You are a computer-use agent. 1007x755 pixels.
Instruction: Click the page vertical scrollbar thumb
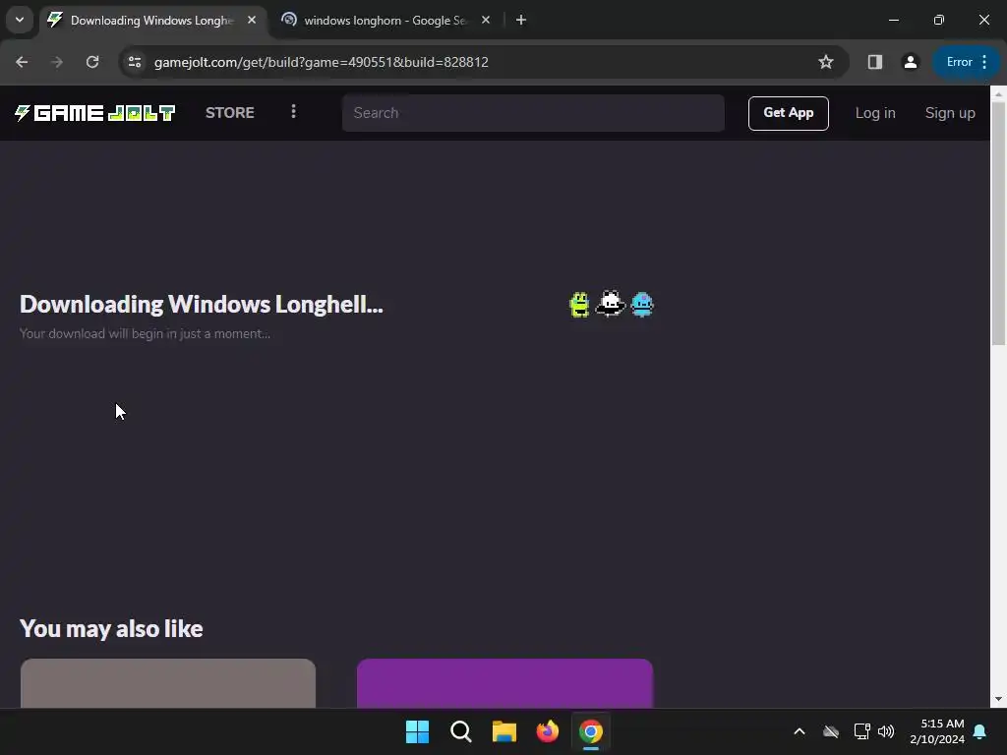pos(998,223)
